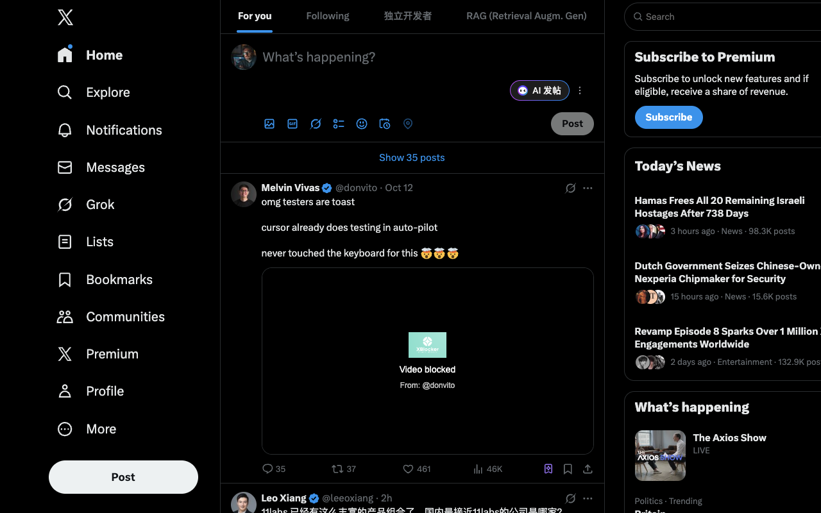Open the emoji picker in the composer
The width and height of the screenshot is (821, 513).
[x=362, y=124]
